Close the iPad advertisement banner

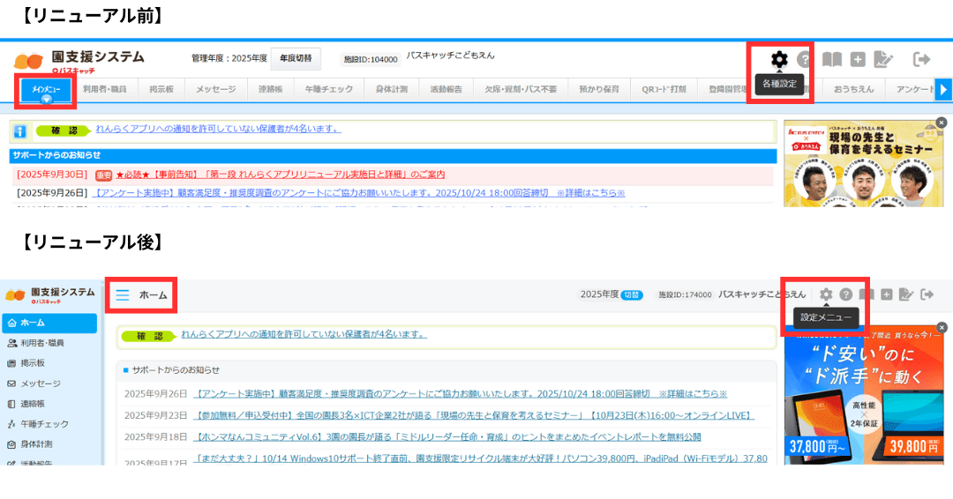942,327
